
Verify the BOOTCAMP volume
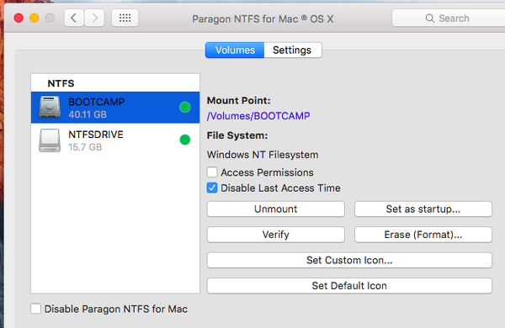pyautogui.click(x=276, y=235)
